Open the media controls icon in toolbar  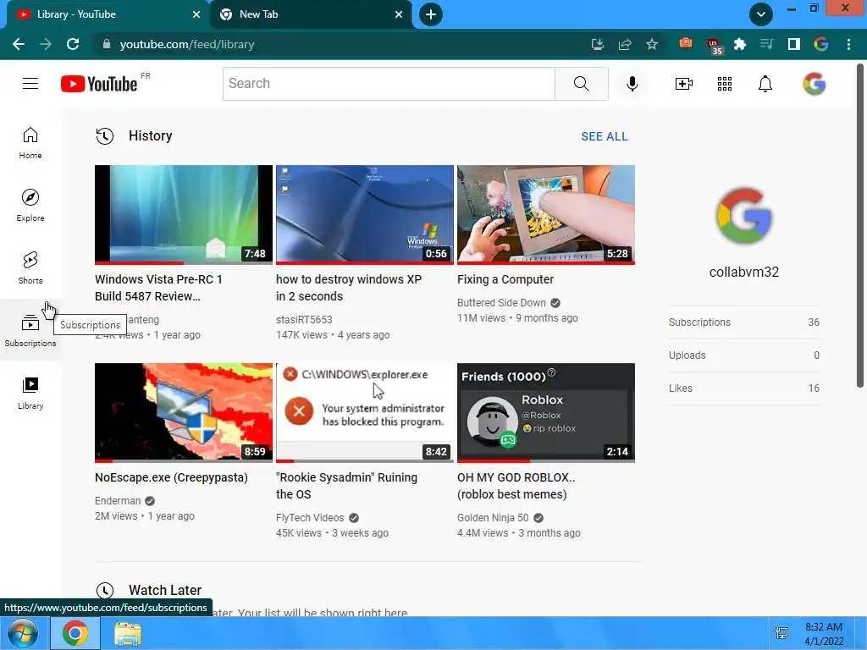tap(766, 44)
